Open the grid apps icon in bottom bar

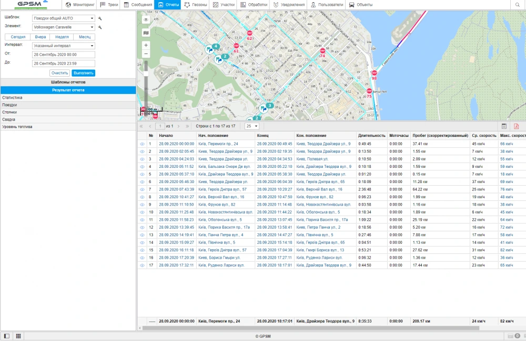click(18, 336)
